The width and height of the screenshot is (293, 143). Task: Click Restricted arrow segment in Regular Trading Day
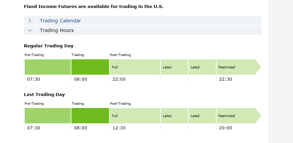(x=239, y=67)
